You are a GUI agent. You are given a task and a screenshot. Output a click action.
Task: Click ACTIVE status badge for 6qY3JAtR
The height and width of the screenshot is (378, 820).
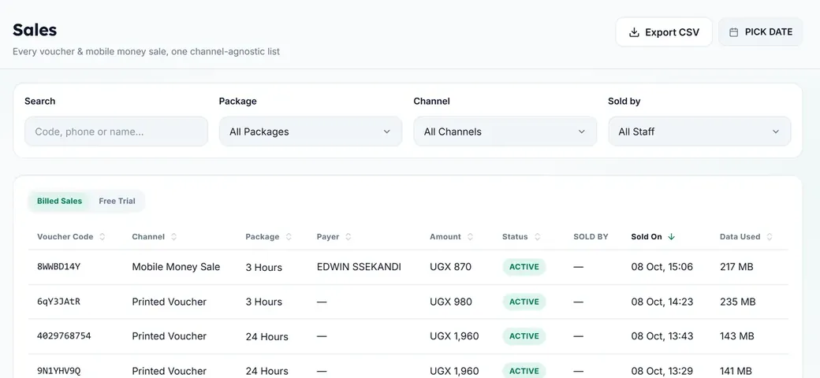click(x=524, y=302)
